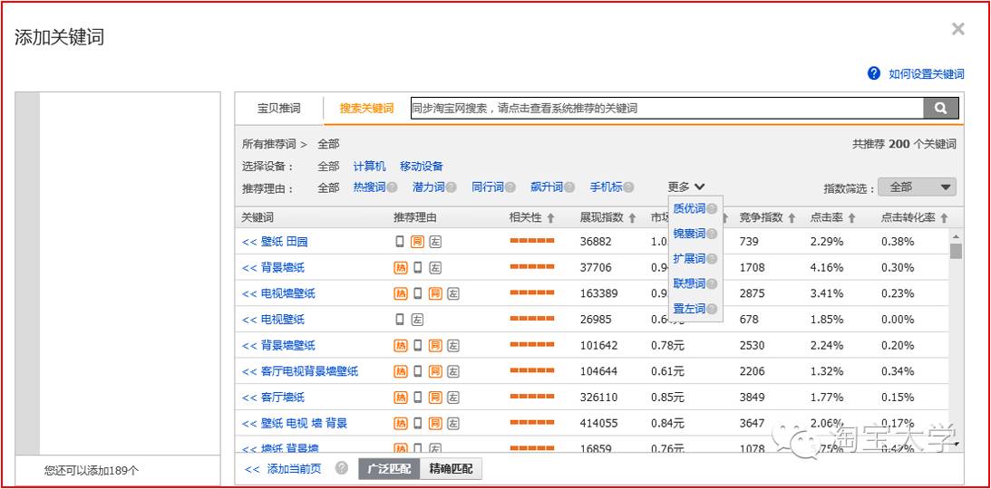
Task: Open 如何设置关键词 help link
Action: coord(927,74)
